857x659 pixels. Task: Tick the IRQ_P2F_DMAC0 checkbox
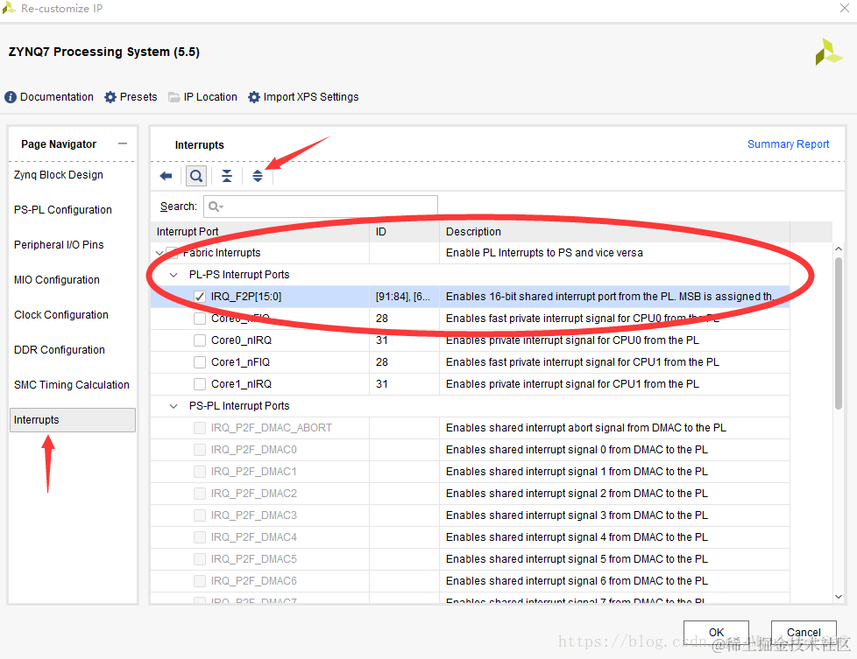point(200,449)
